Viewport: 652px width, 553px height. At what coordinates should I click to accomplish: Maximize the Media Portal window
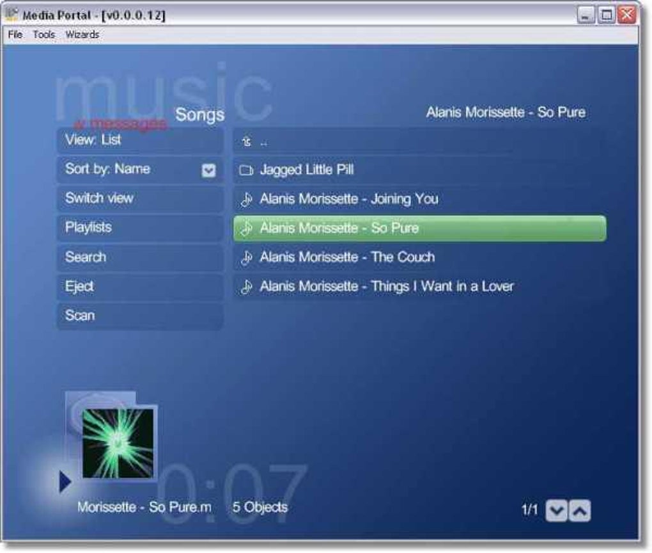606,15
